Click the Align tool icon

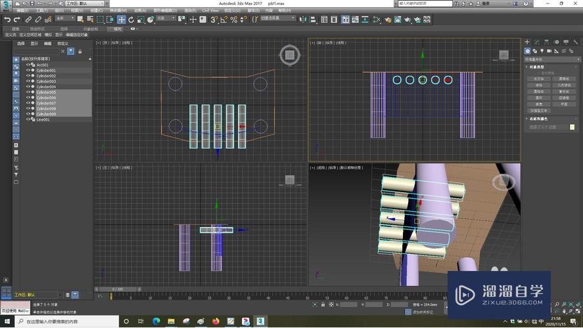click(x=313, y=20)
